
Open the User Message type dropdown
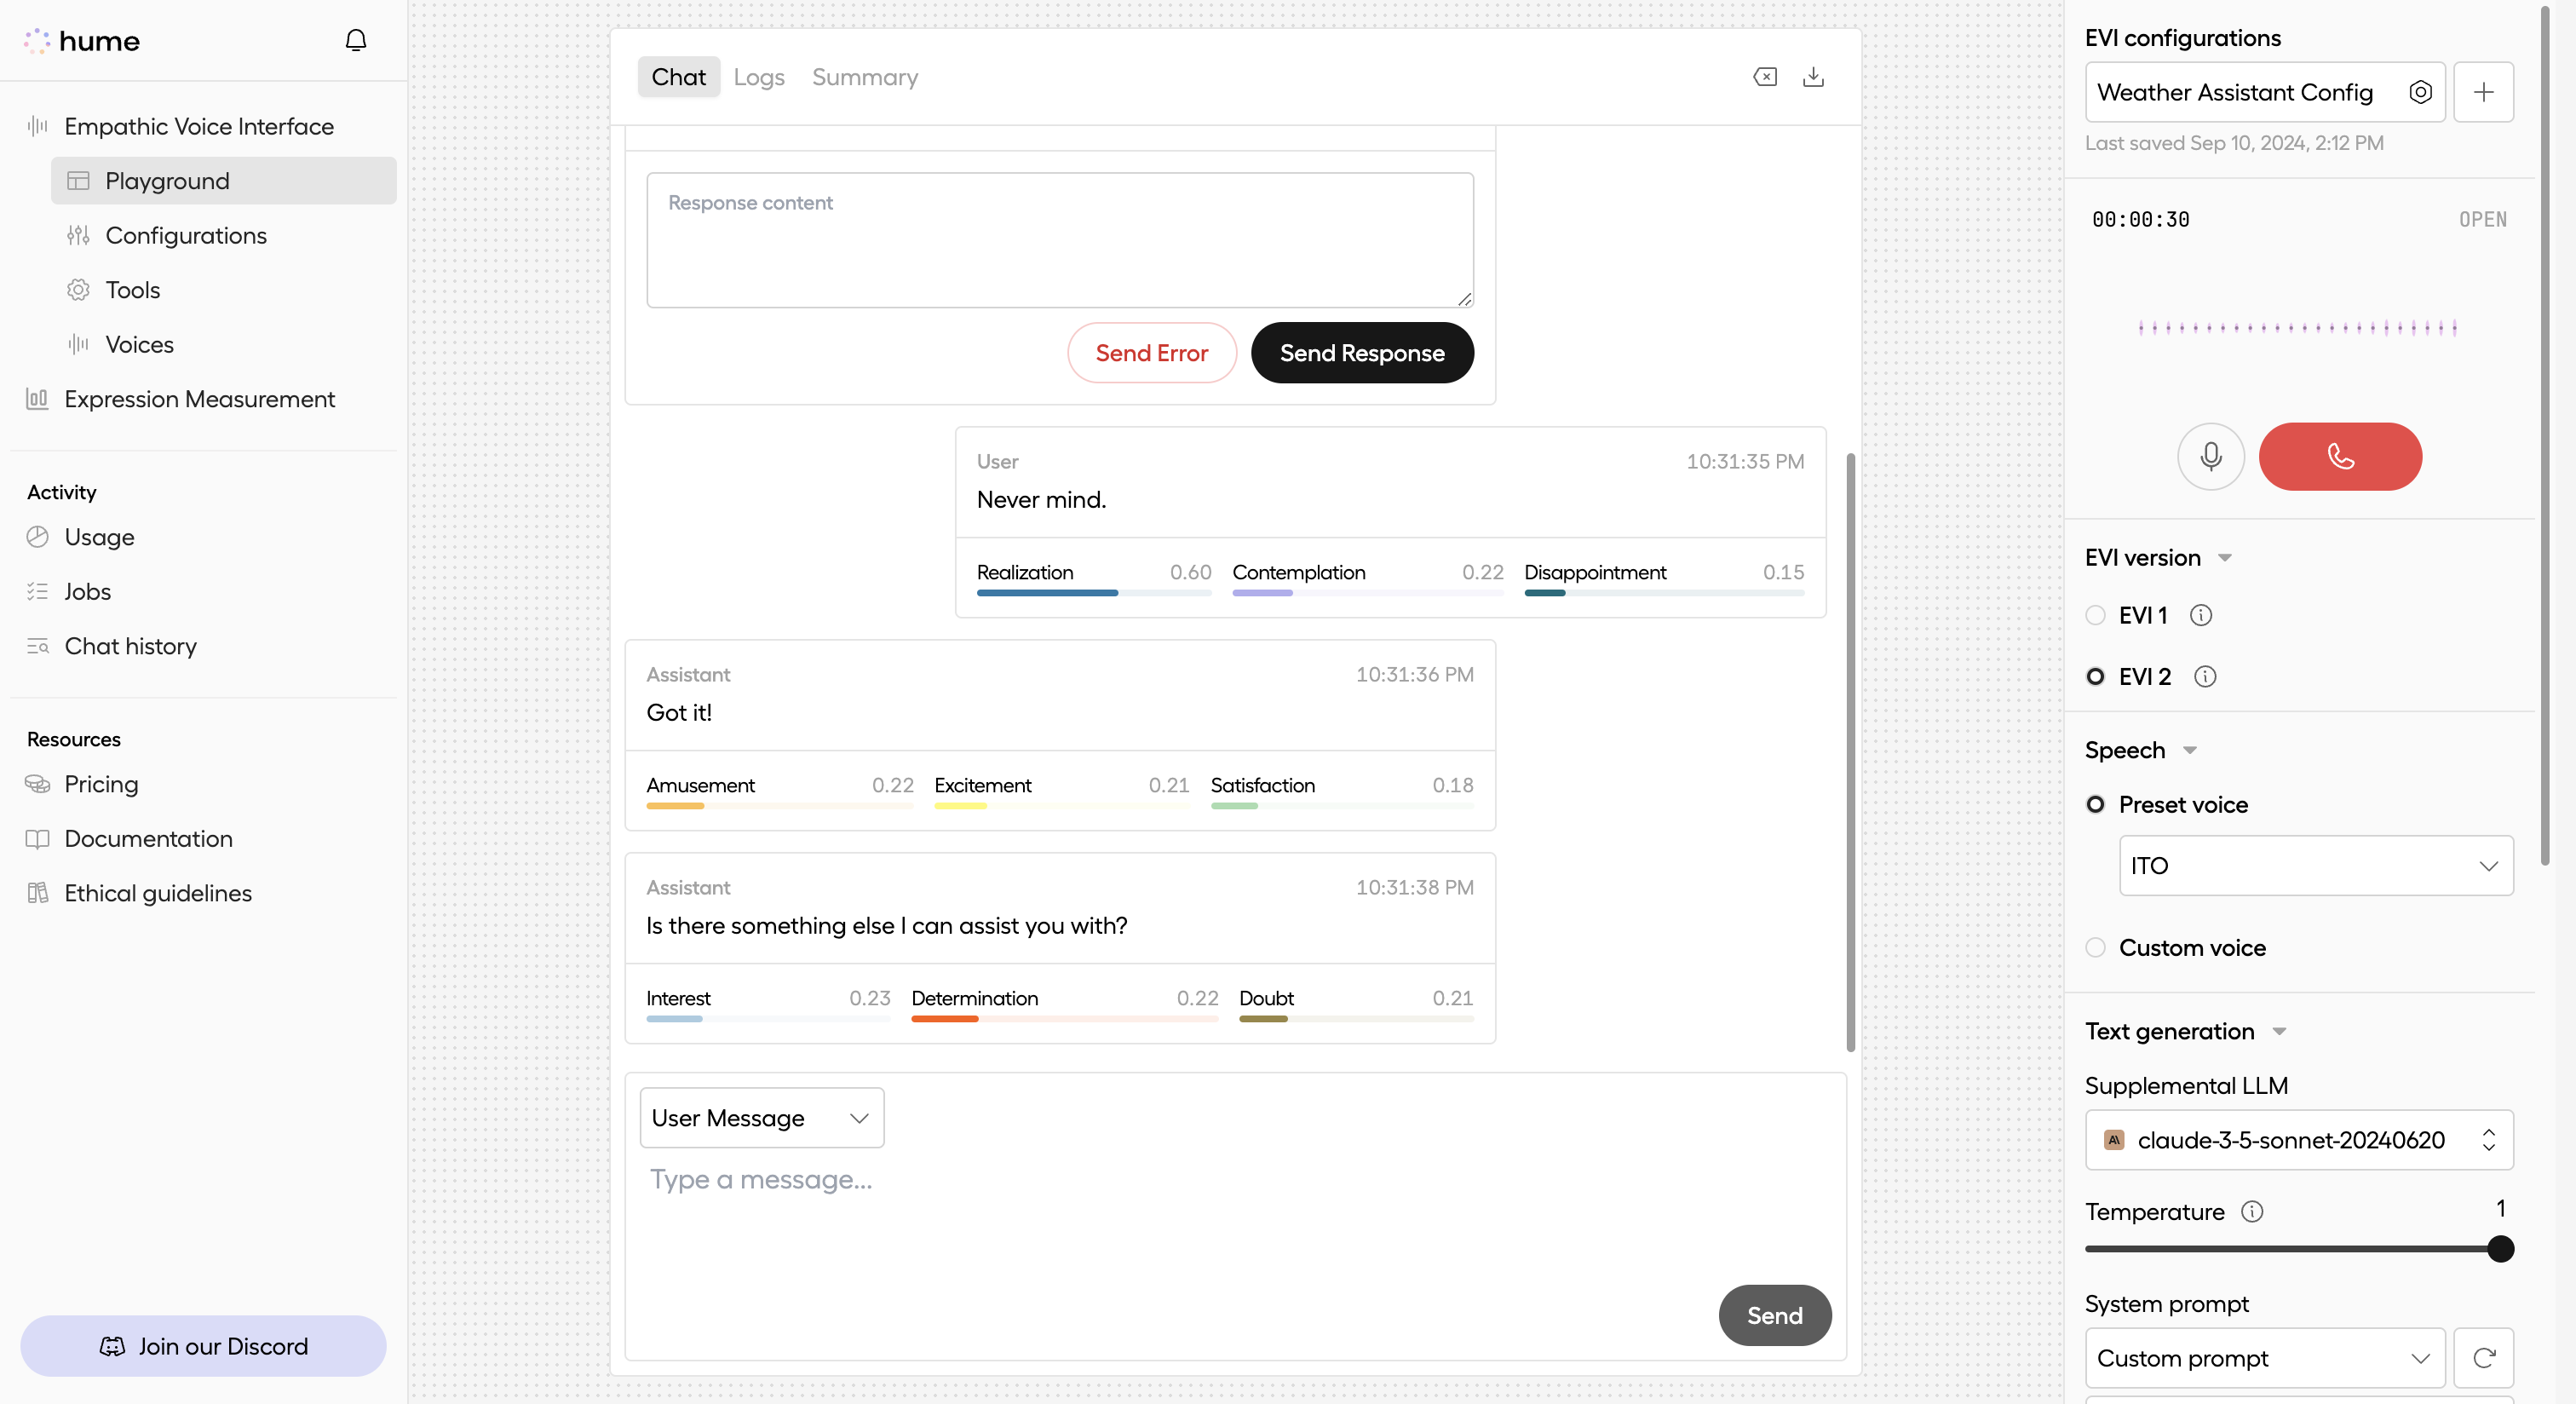click(761, 1117)
